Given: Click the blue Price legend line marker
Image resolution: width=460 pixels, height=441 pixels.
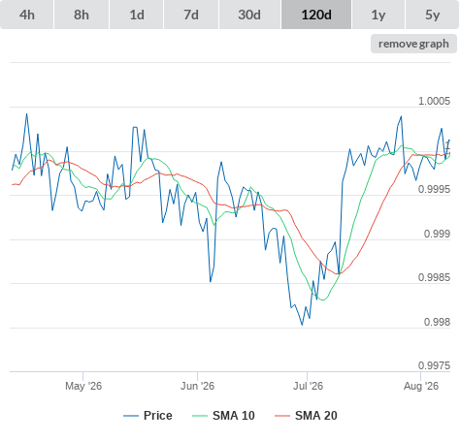Looking at the screenshot, I should pyautogui.click(x=131, y=416).
